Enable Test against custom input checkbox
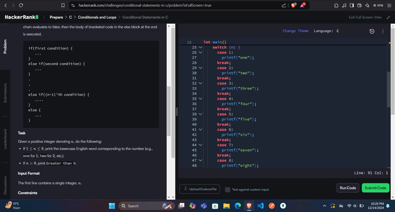 [227, 190]
